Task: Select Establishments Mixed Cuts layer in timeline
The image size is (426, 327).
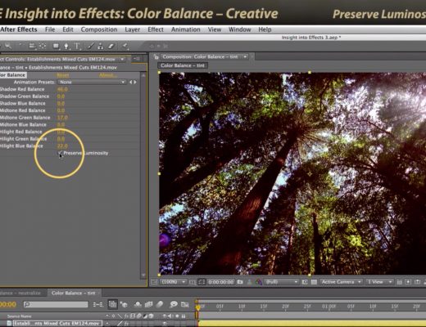Action: point(57,324)
